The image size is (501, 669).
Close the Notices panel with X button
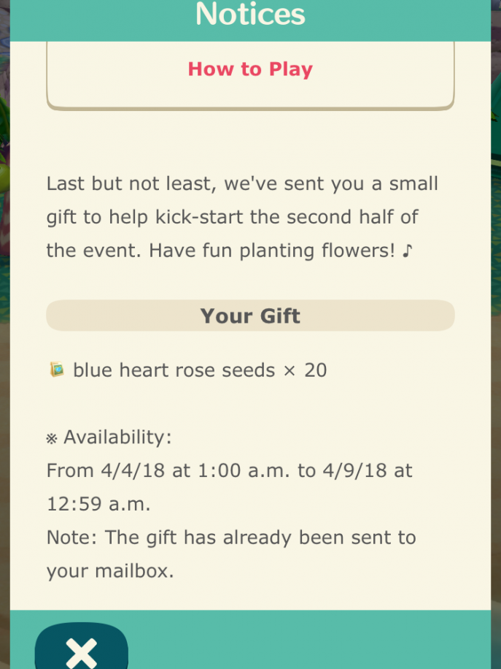point(82,646)
